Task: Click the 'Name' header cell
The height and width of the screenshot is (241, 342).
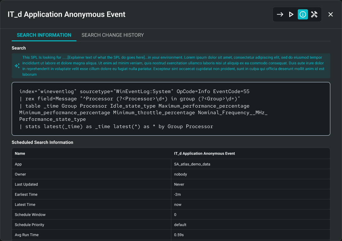Action: coord(20,153)
